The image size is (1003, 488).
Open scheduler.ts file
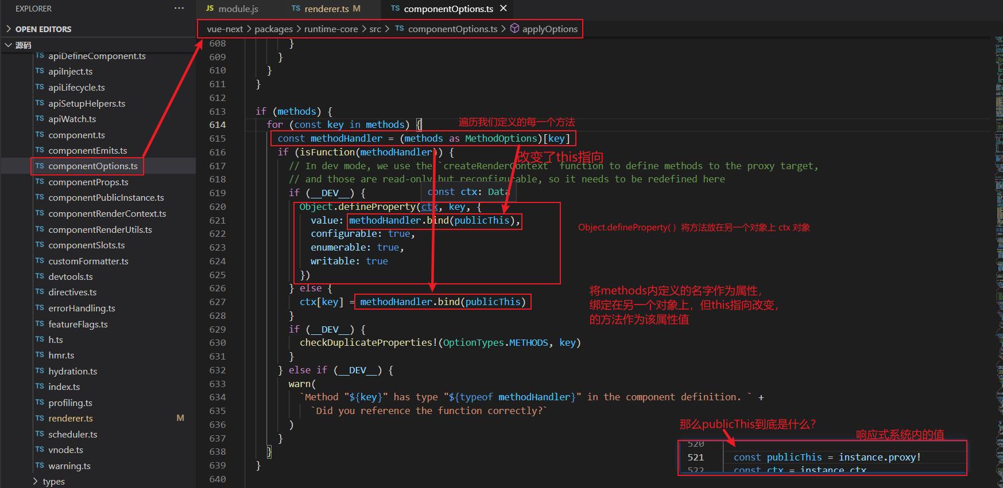(x=72, y=434)
